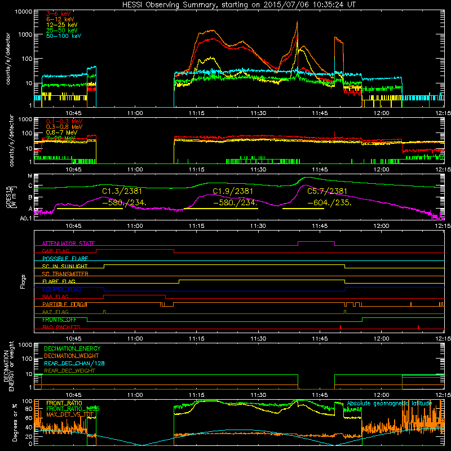
Task: Click the FRONTS_OFF flag label
Action: (x=59, y=320)
